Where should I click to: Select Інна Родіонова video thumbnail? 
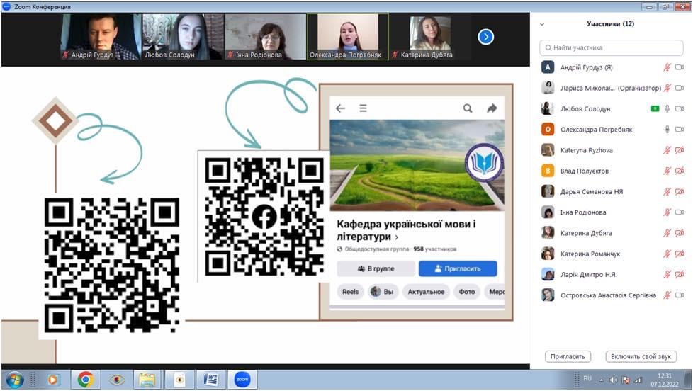(x=265, y=37)
